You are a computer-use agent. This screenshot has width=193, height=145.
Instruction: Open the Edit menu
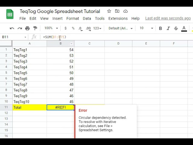tap(33, 18)
